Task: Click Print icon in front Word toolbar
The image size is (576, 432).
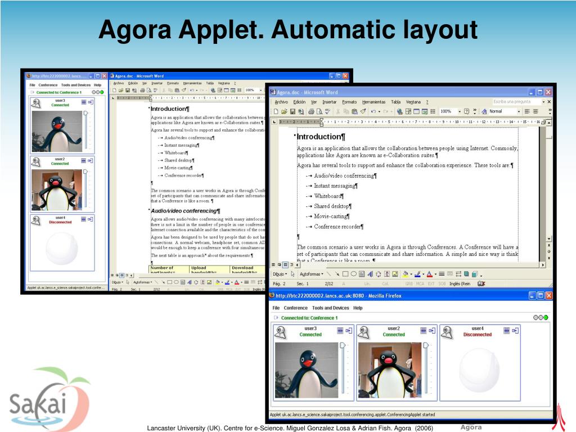Action: click(x=311, y=111)
